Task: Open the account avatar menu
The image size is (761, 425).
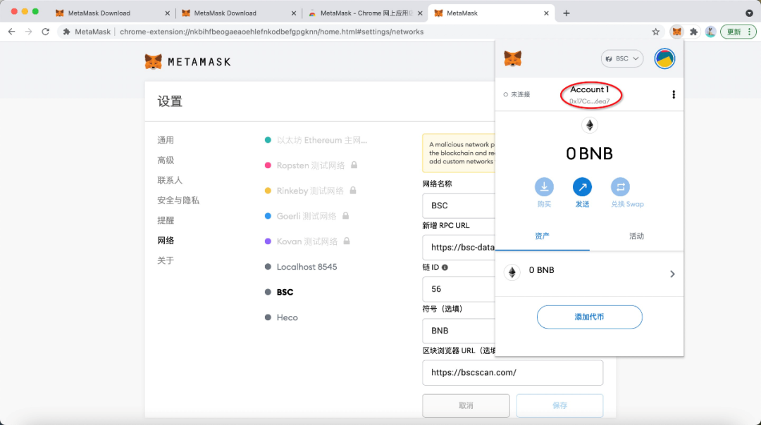Action: coord(664,58)
